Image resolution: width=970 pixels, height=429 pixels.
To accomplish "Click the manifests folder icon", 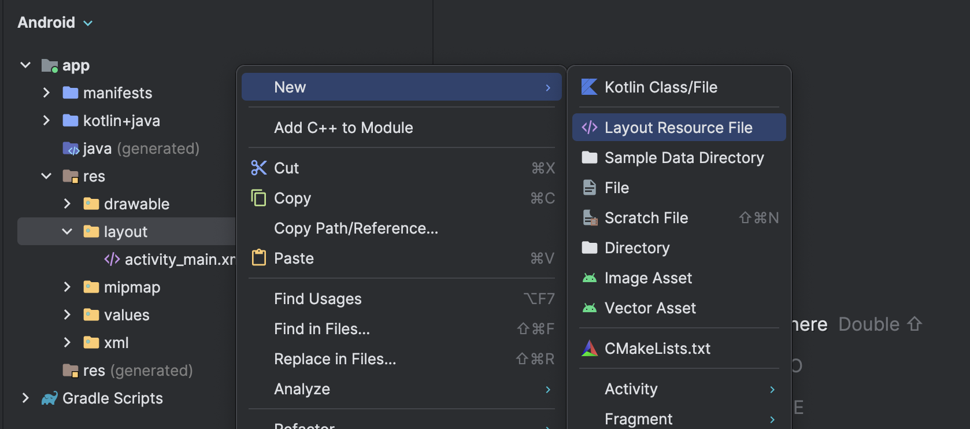I will 71,93.
